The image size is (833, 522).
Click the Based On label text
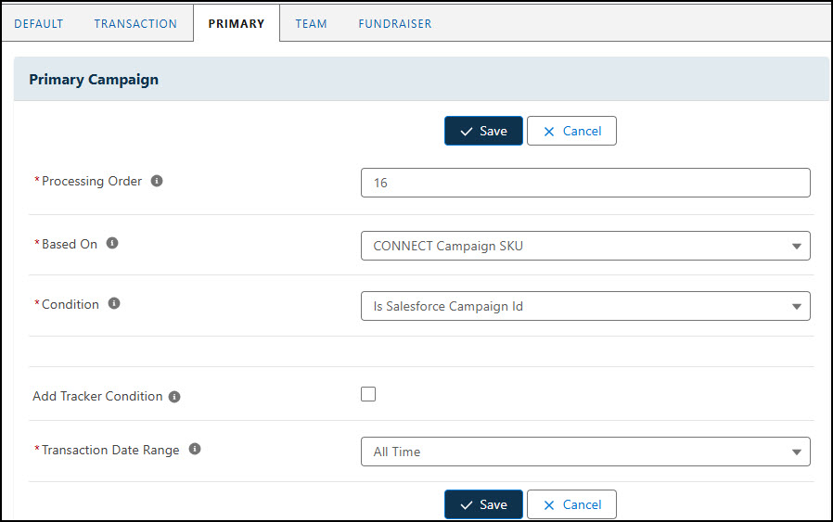click(x=70, y=244)
